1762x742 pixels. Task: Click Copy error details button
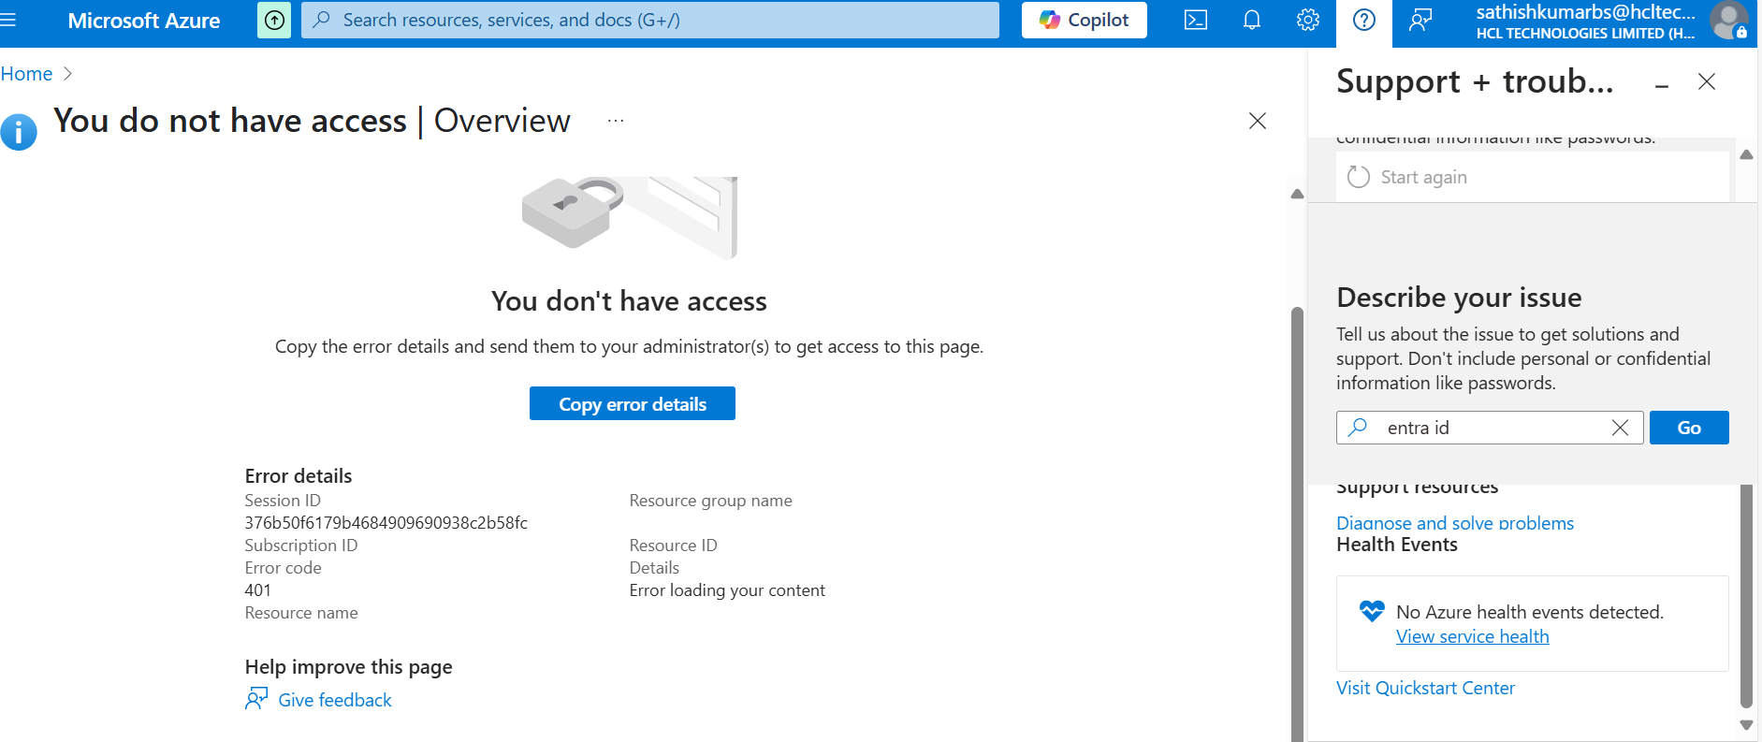[633, 403]
